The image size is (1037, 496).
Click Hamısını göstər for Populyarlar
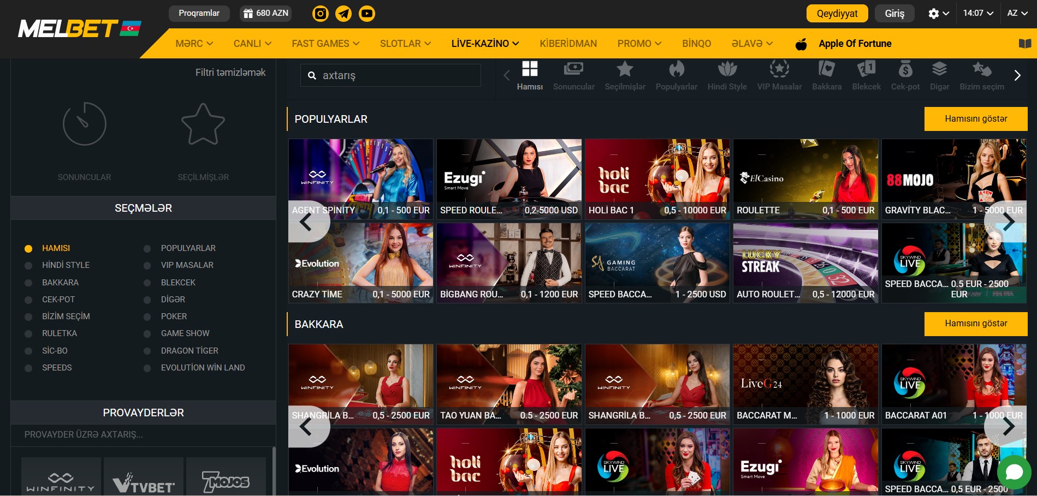coord(975,119)
